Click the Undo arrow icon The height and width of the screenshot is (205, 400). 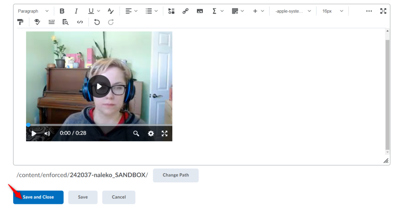[97, 22]
